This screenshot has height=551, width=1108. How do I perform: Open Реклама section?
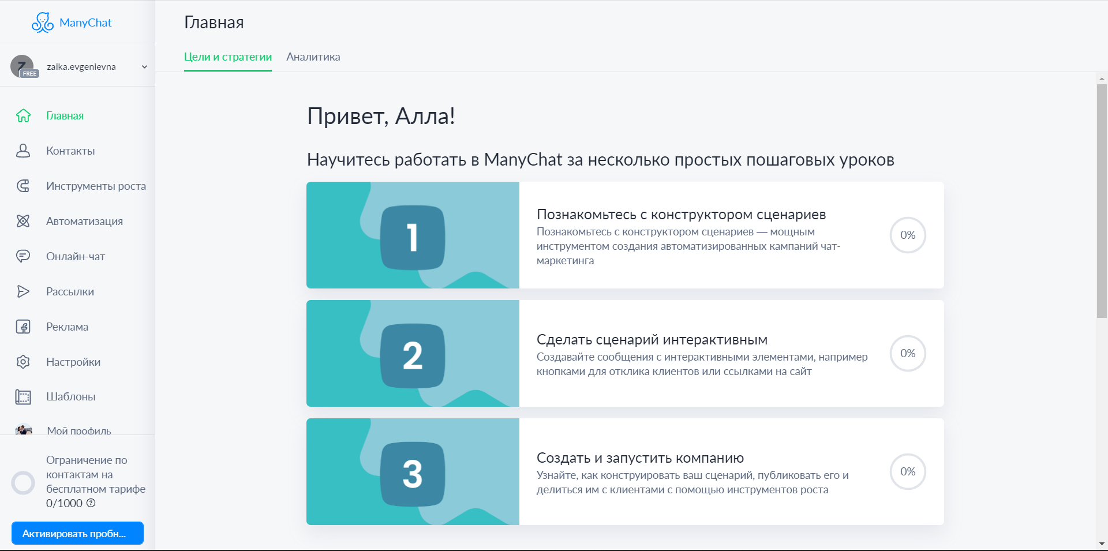67,327
